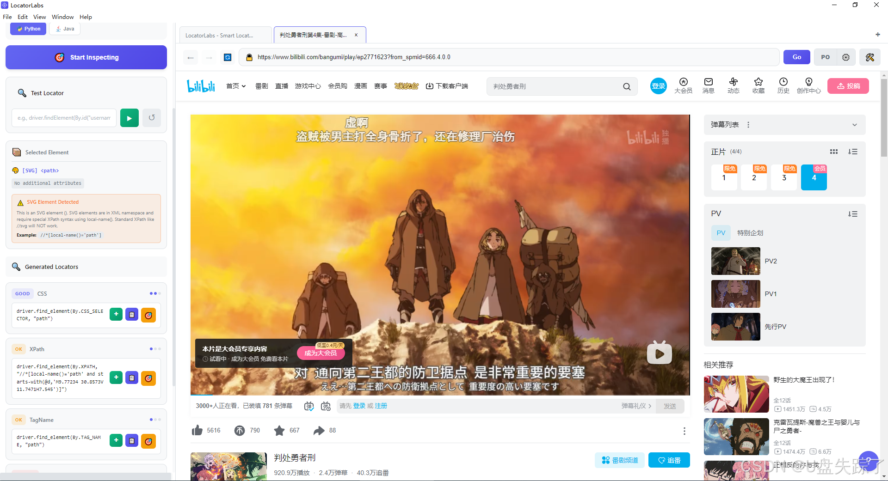Play the video with TV play icon
888x481 pixels.
[660, 353]
